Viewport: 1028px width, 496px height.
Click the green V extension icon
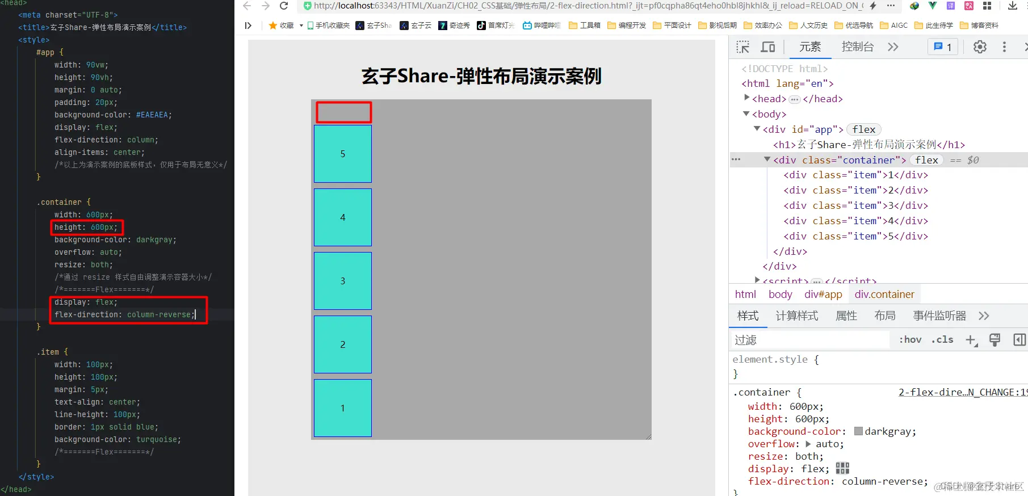pyautogui.click(x=933, y=6)
